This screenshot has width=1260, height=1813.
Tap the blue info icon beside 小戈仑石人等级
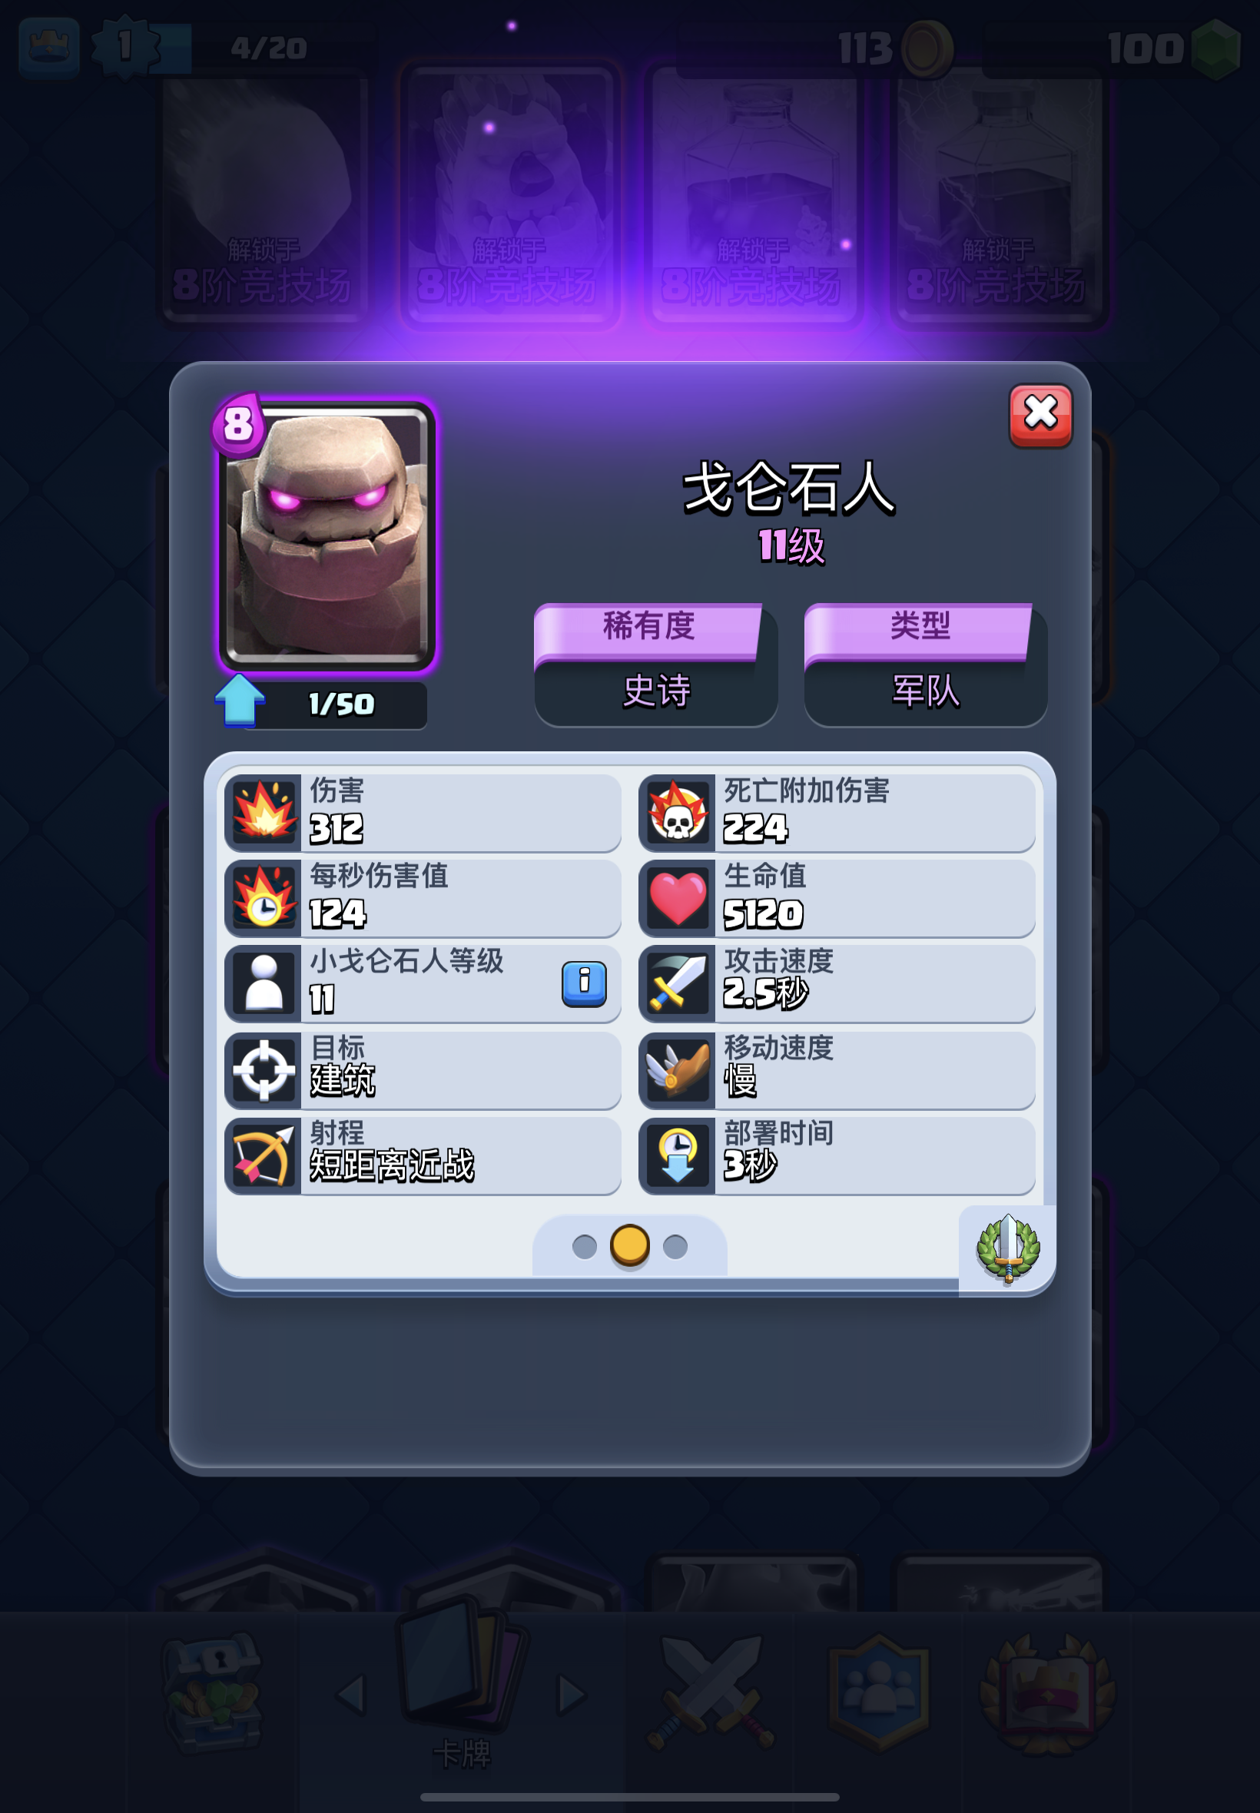[x=584, y=983]
